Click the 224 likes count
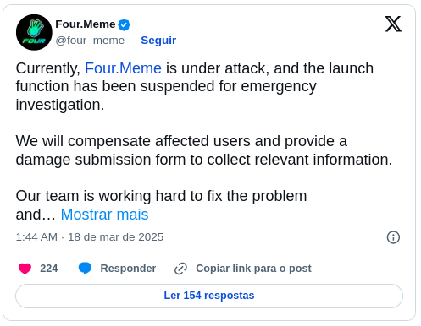 coord(48,269)
